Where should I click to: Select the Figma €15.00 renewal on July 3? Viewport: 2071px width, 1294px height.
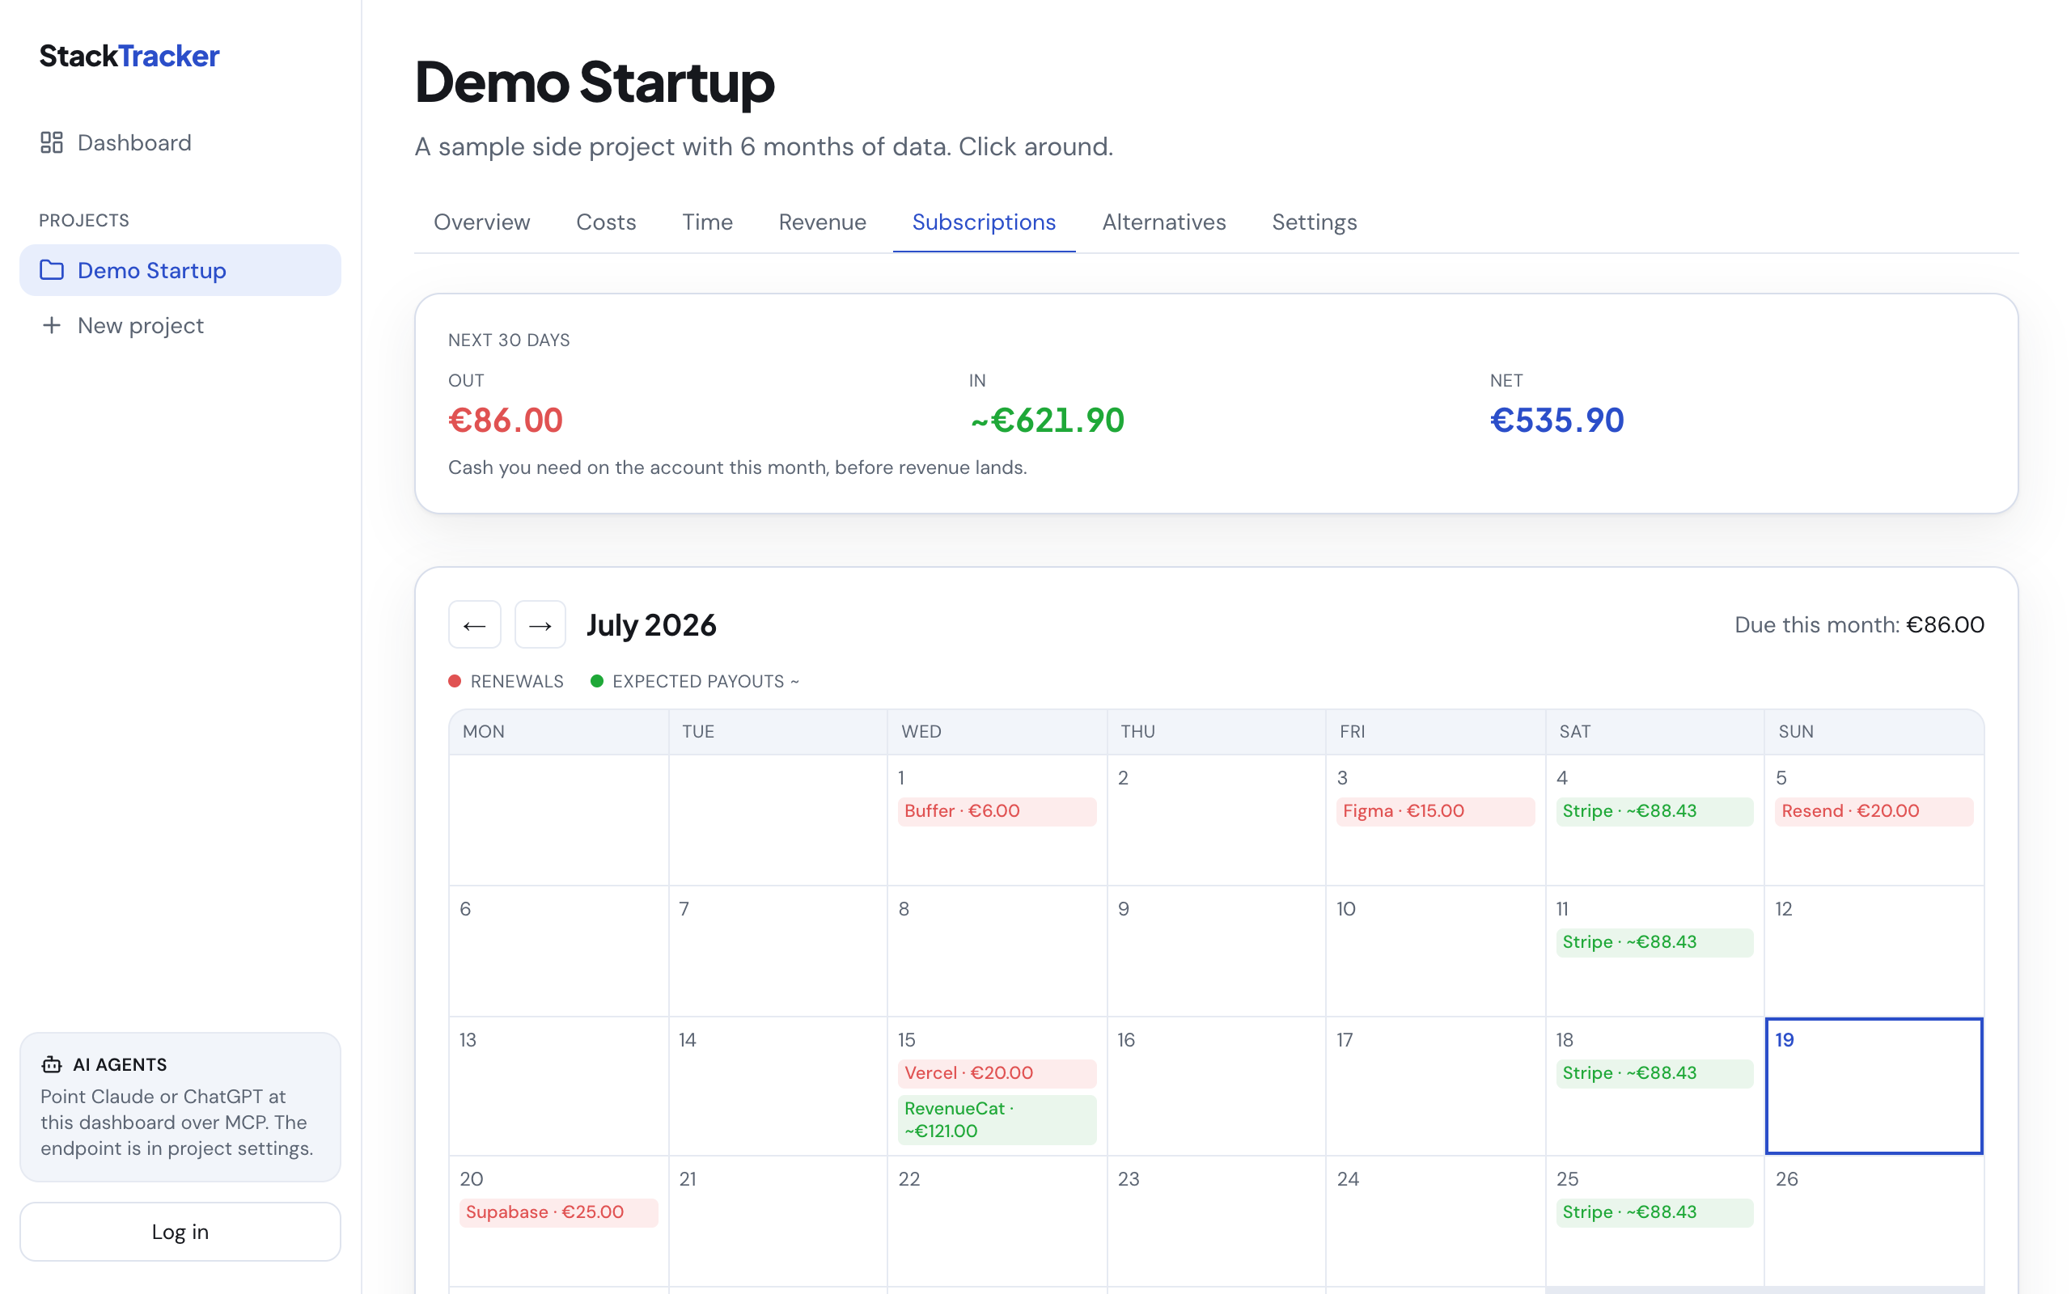pos(1435,811)
